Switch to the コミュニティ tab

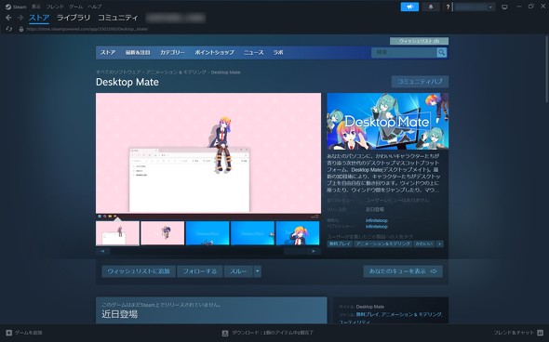tap(117, 18)
